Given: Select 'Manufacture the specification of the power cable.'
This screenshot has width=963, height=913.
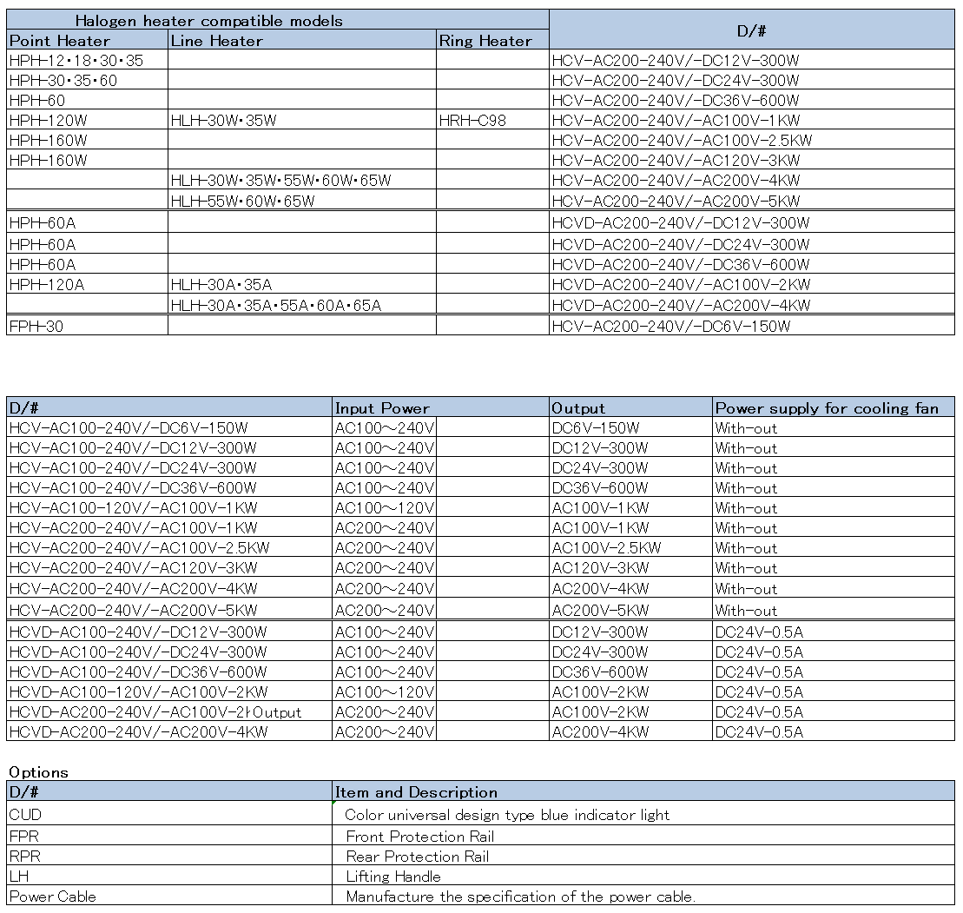Looking at the screenshot, I should pyautogui.click(x=643, y=896).
